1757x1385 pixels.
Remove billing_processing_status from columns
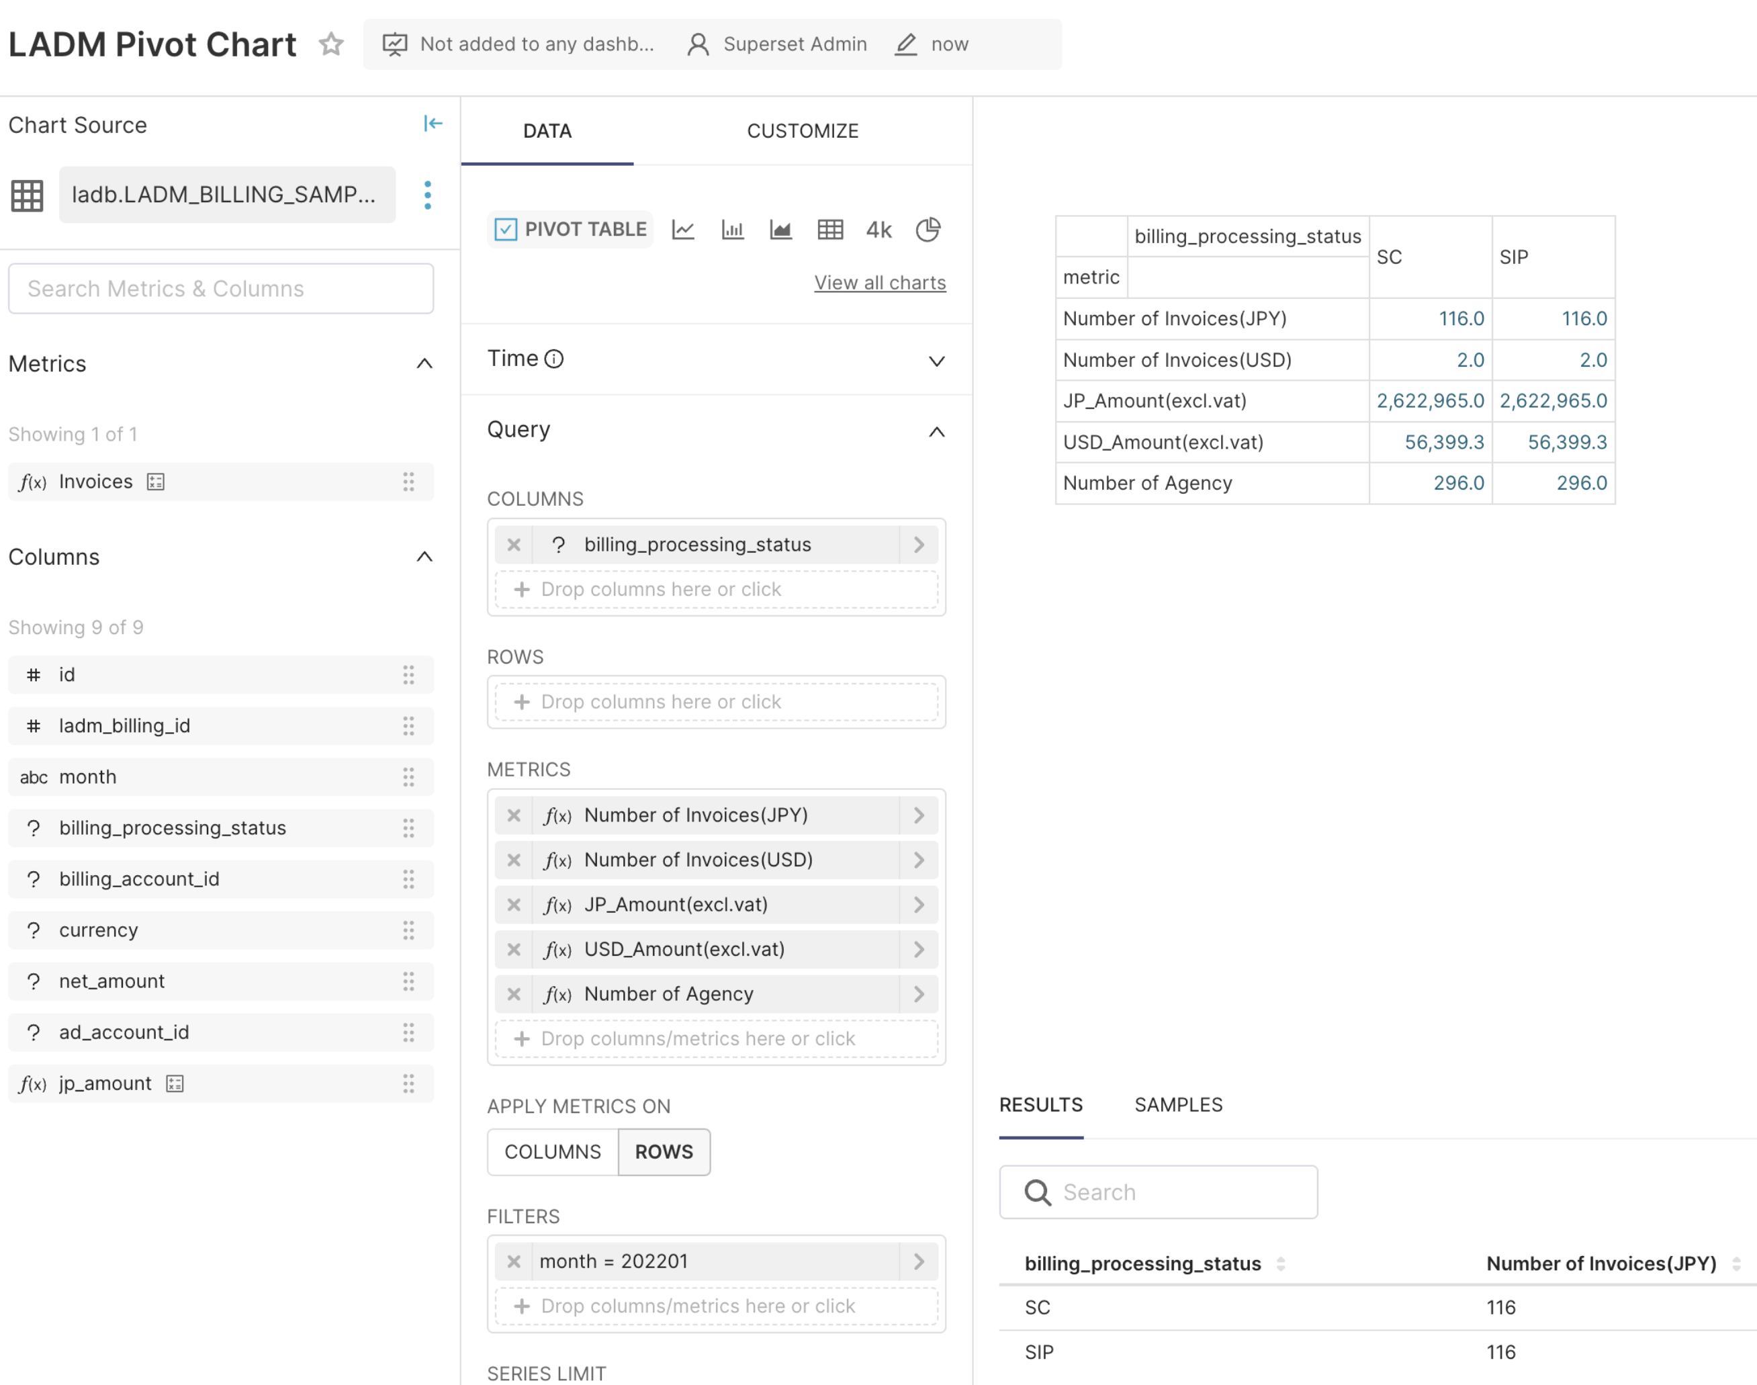(514, 545)
